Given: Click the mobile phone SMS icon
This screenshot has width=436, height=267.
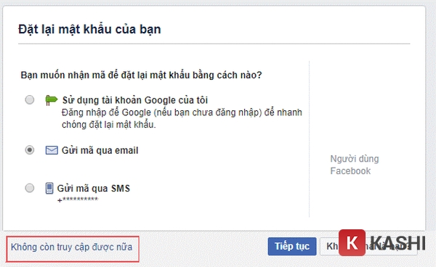Looking at the screenshot, I should [49, 188].
